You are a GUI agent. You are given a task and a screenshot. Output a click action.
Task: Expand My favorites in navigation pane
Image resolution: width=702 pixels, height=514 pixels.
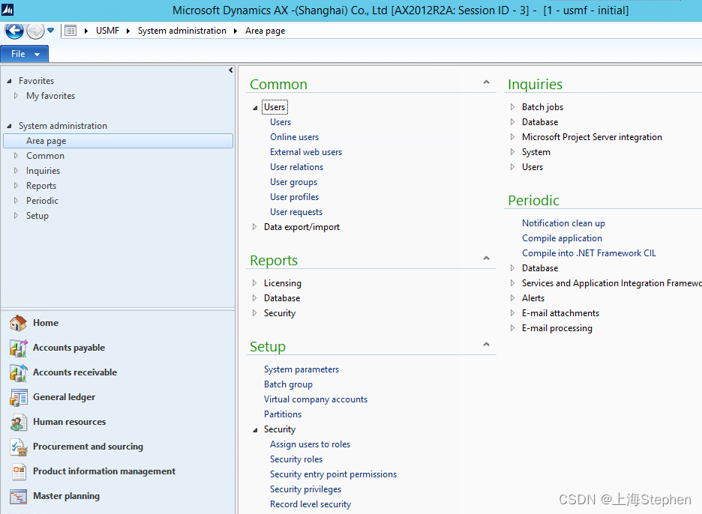(x=16, y=96)
